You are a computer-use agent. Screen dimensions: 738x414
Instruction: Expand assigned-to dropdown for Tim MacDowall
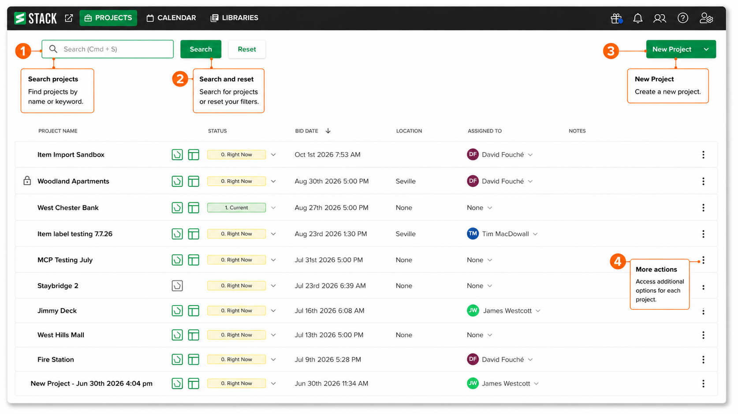coord(535,234)
